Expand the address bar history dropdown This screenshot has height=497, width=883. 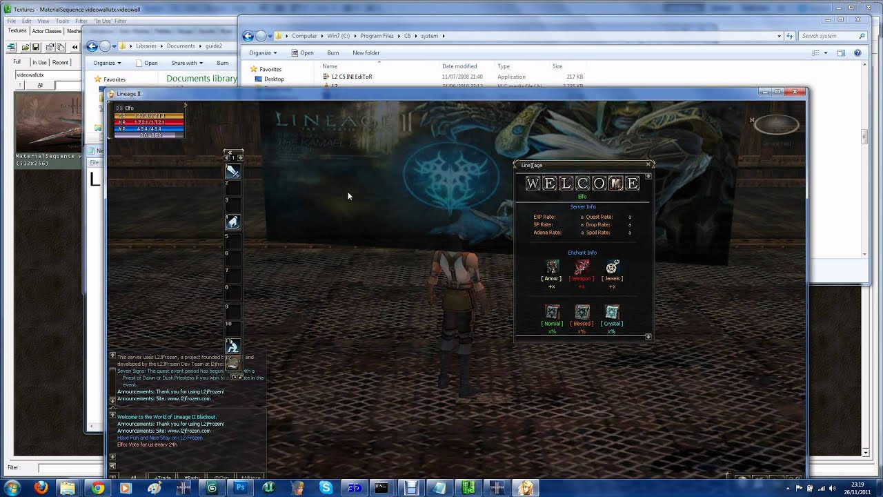coord(779,36)
